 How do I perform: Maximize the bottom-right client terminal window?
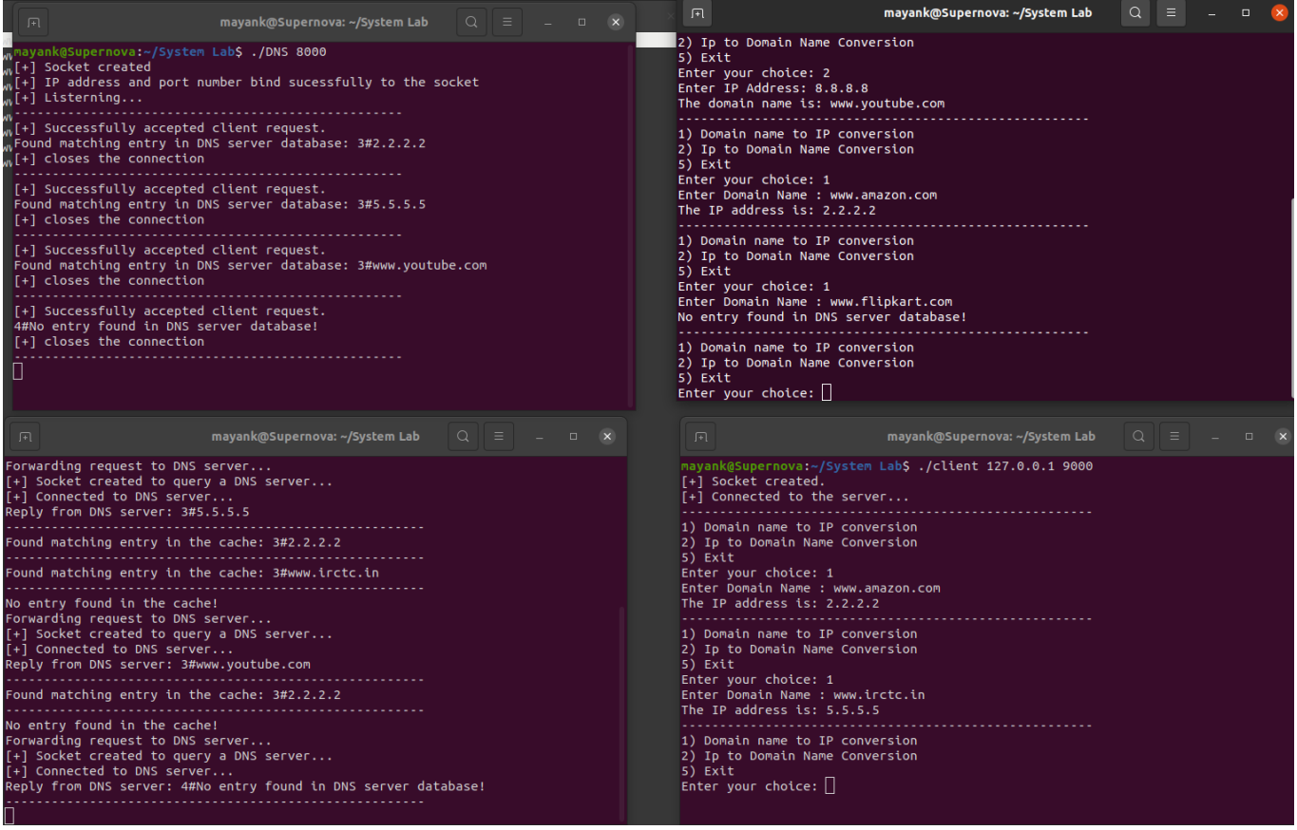(1248, 436)
